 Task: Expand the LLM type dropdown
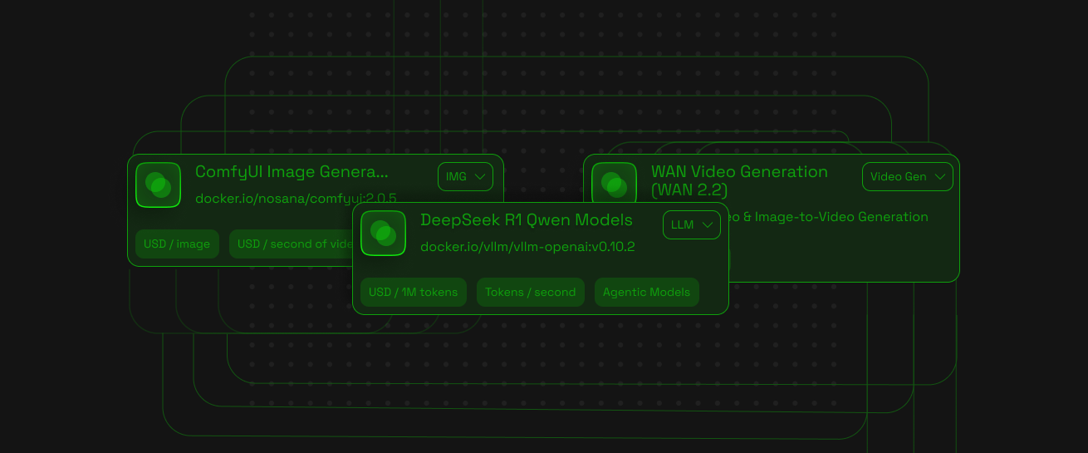tap(691, 225)
